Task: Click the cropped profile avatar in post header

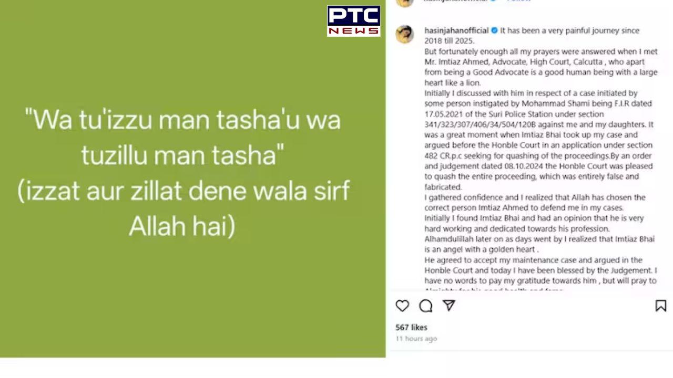Action: [x=405, y=3]
